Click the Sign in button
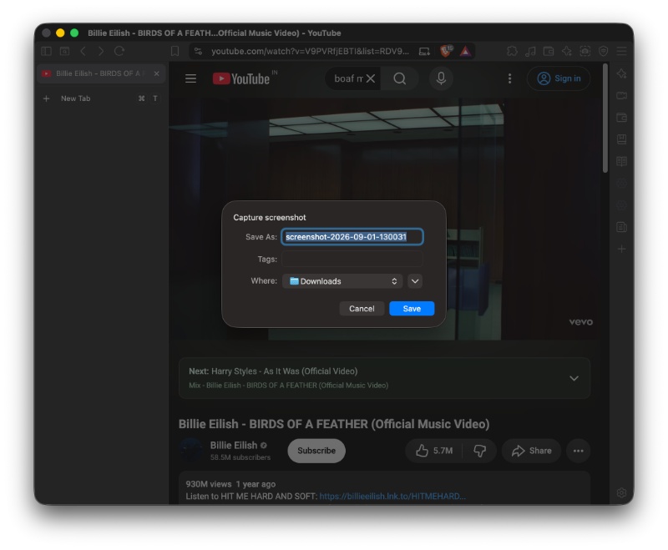 [559, 78]
